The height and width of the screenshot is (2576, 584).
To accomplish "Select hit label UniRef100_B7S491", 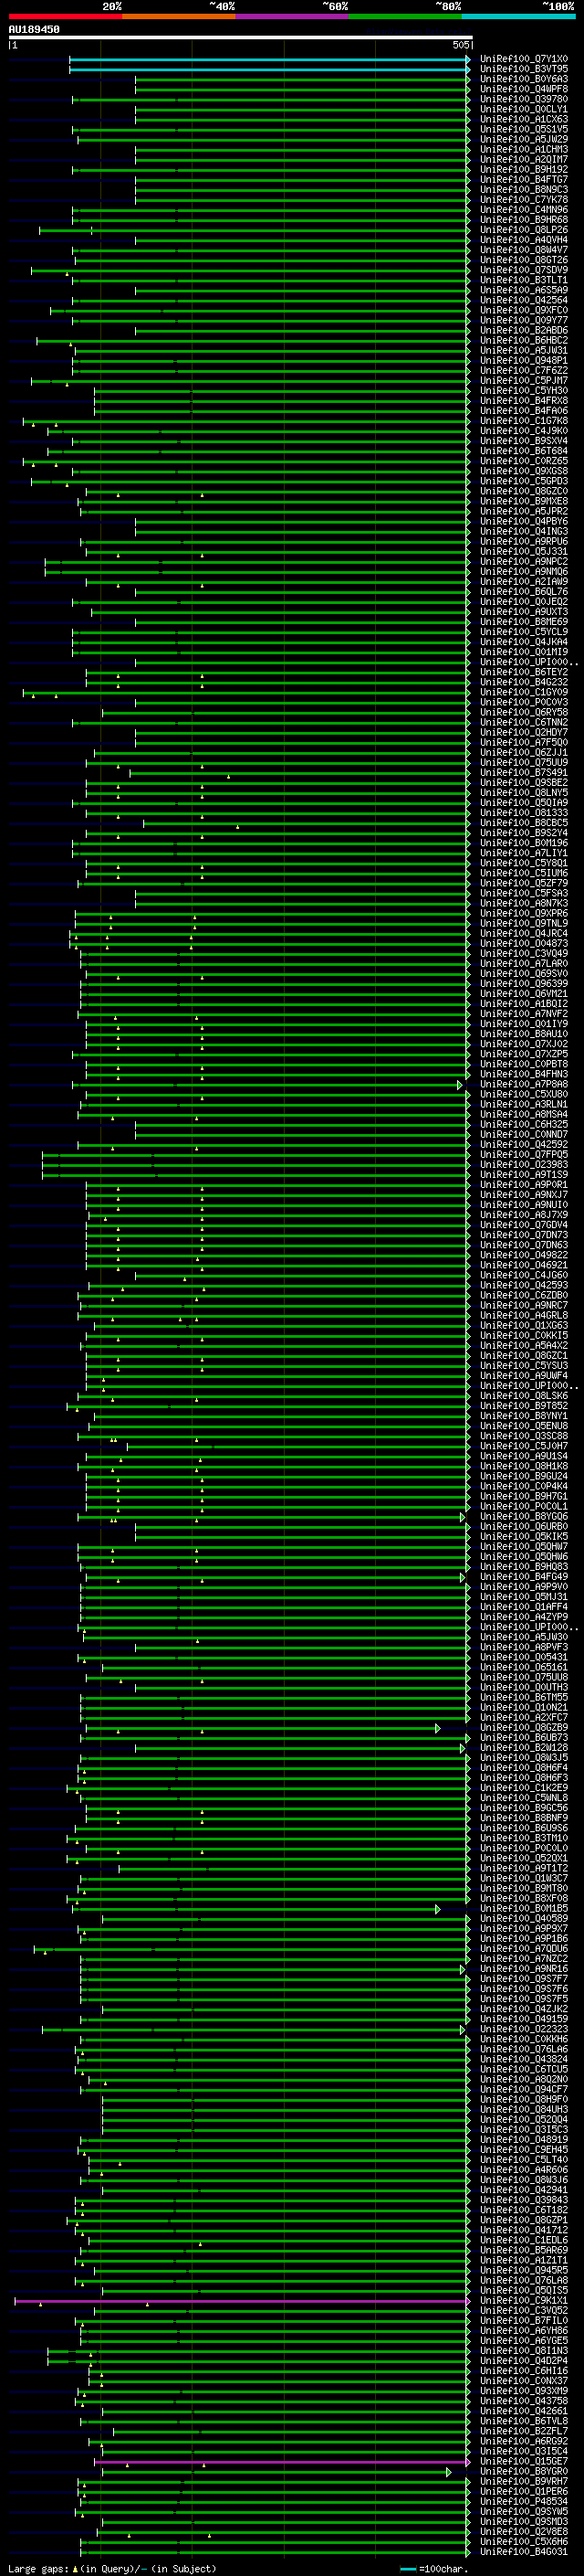I will tap(524, 772).
